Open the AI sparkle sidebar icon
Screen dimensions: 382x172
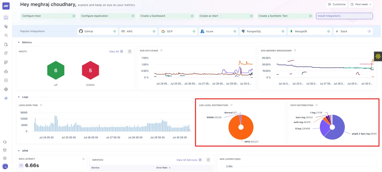click(x=6, y=98)
